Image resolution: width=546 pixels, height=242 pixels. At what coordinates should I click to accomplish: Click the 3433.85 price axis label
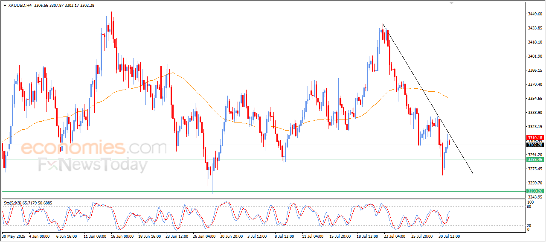point(535,28)
